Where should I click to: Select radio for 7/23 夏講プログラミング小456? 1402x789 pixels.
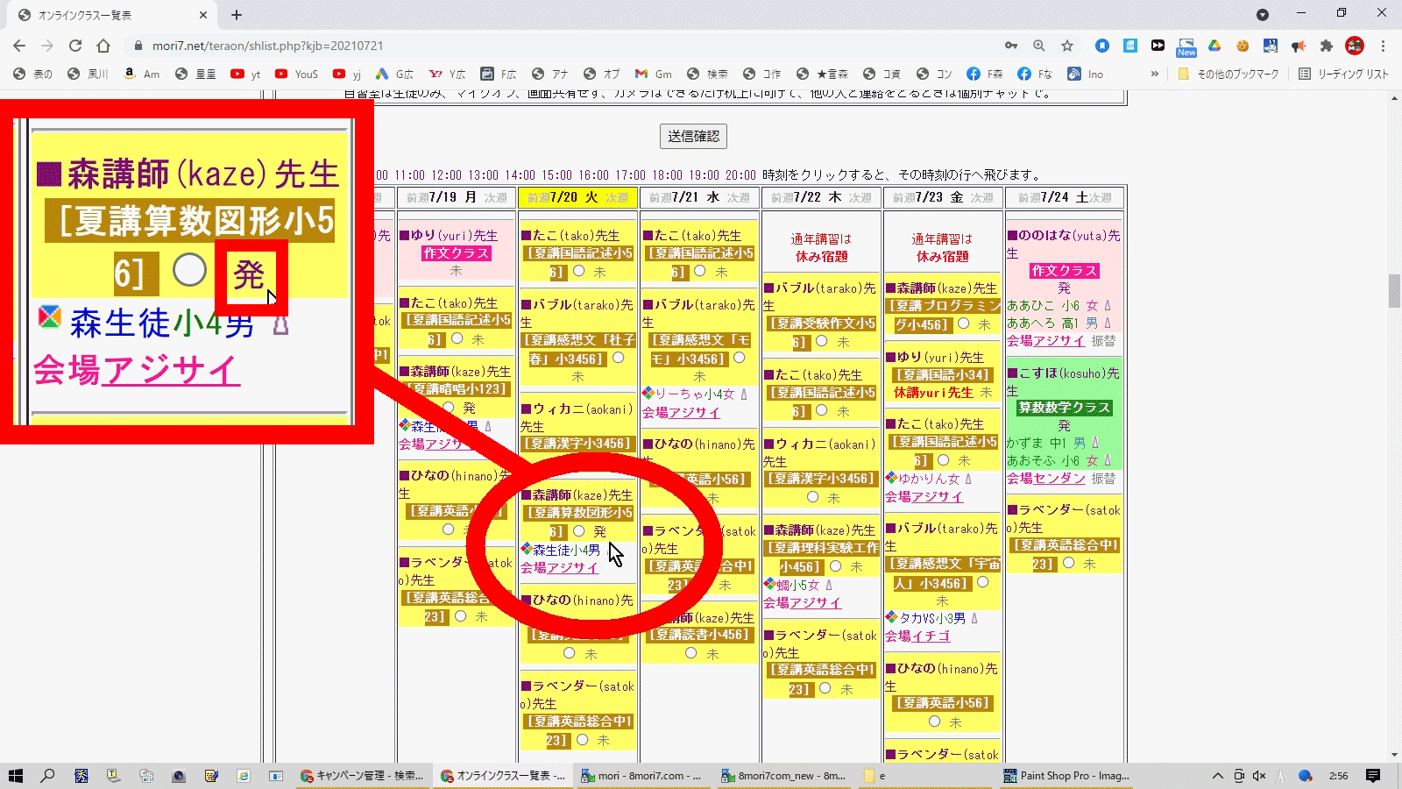click(x=964, y=323)
